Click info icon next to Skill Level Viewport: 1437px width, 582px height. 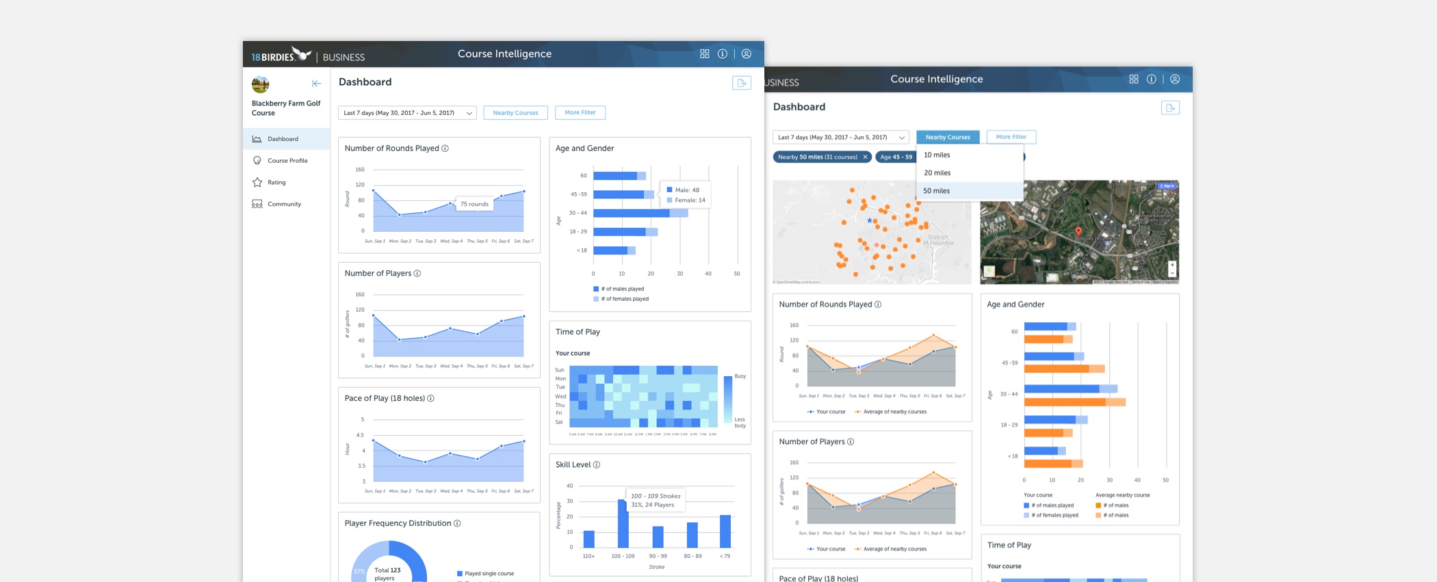tap(597, 465)
